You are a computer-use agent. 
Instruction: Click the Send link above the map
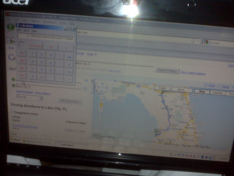225,87
